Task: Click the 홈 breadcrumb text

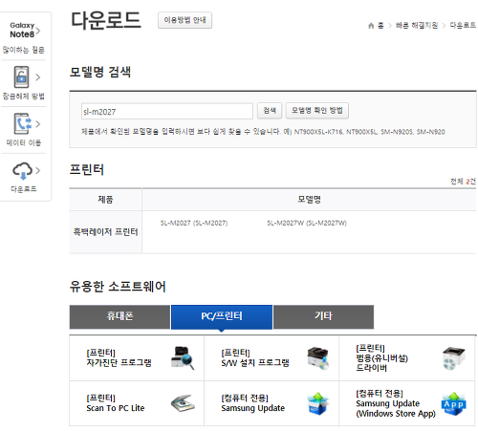Action: click(x=380, y=26)
